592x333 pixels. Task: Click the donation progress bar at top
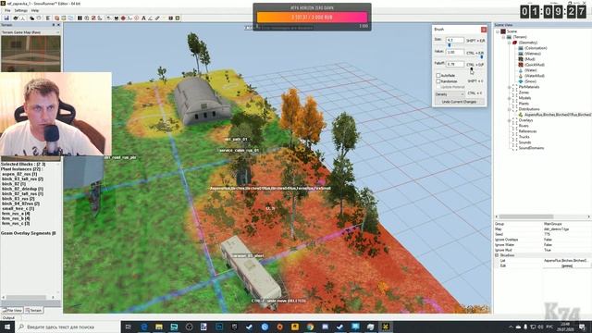point(312,18)
